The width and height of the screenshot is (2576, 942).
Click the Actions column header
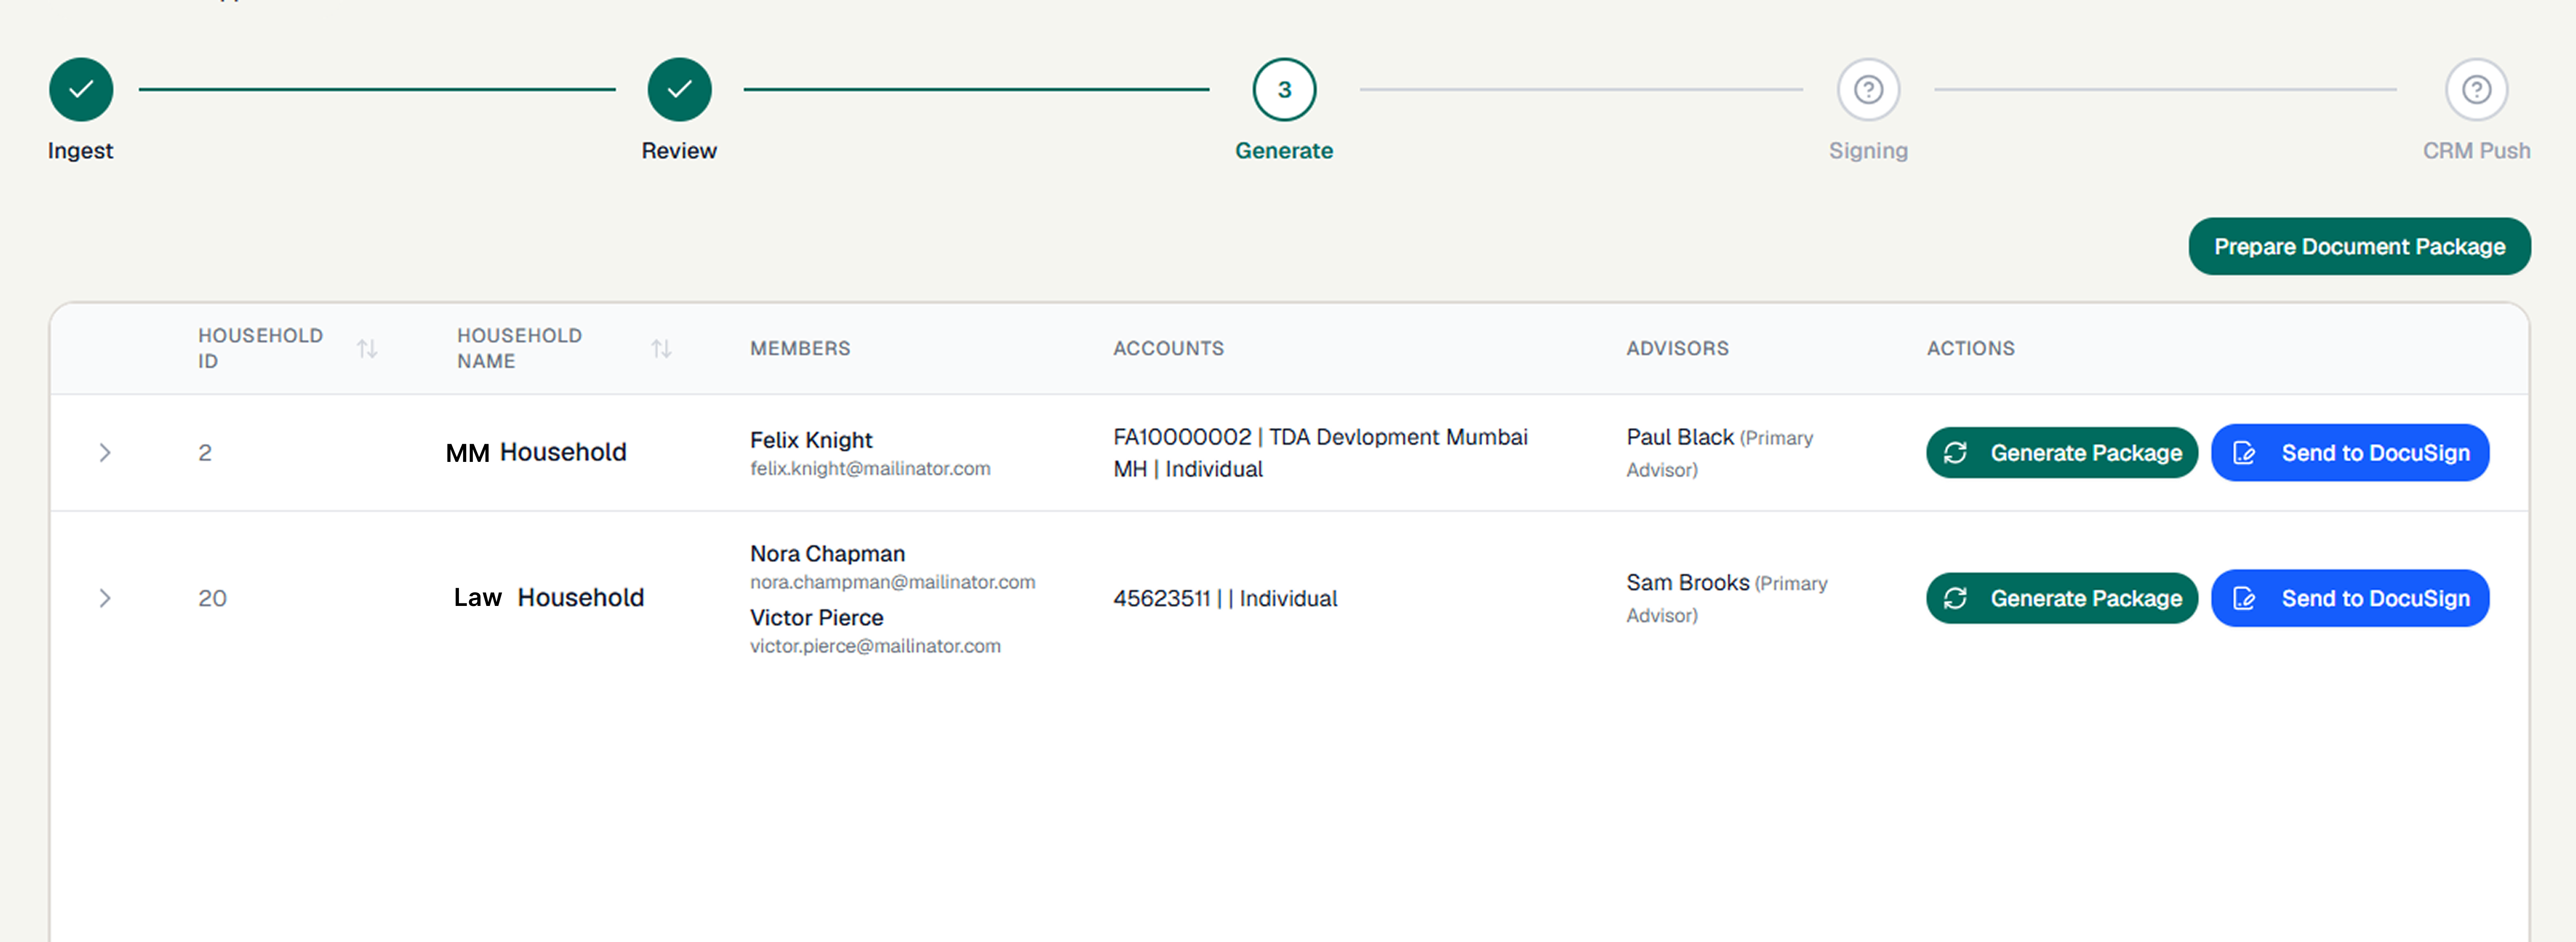point(1970,348)
